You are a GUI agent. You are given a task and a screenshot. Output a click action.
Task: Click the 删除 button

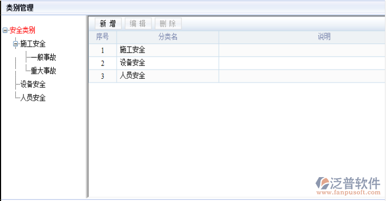point(168,24)
